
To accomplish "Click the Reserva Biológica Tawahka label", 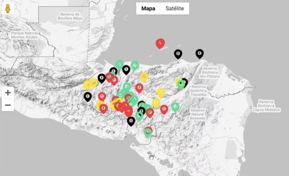I will (199, 91).
